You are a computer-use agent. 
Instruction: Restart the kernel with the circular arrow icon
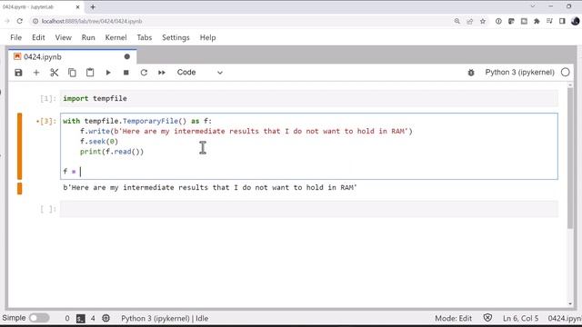[144, 73]
